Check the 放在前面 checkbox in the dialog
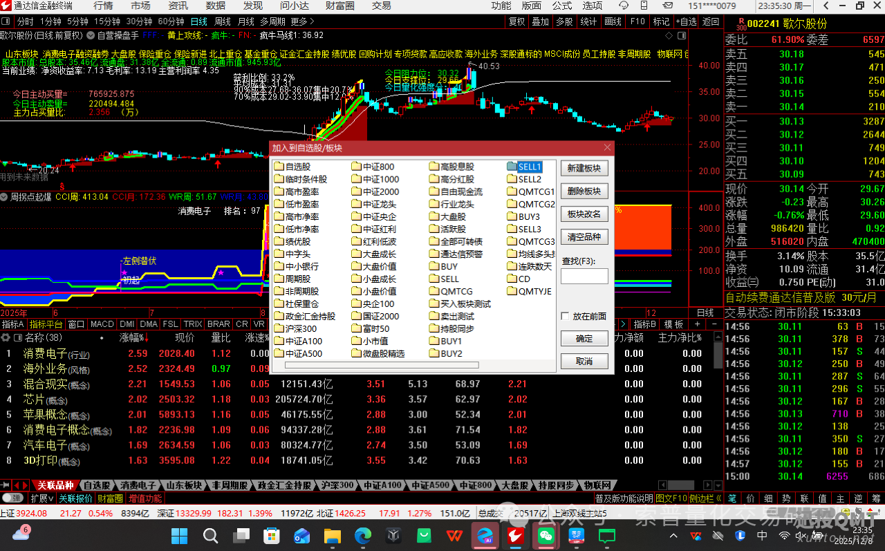Viewport: 885px width, 551px height. click(x=566, y=316)
